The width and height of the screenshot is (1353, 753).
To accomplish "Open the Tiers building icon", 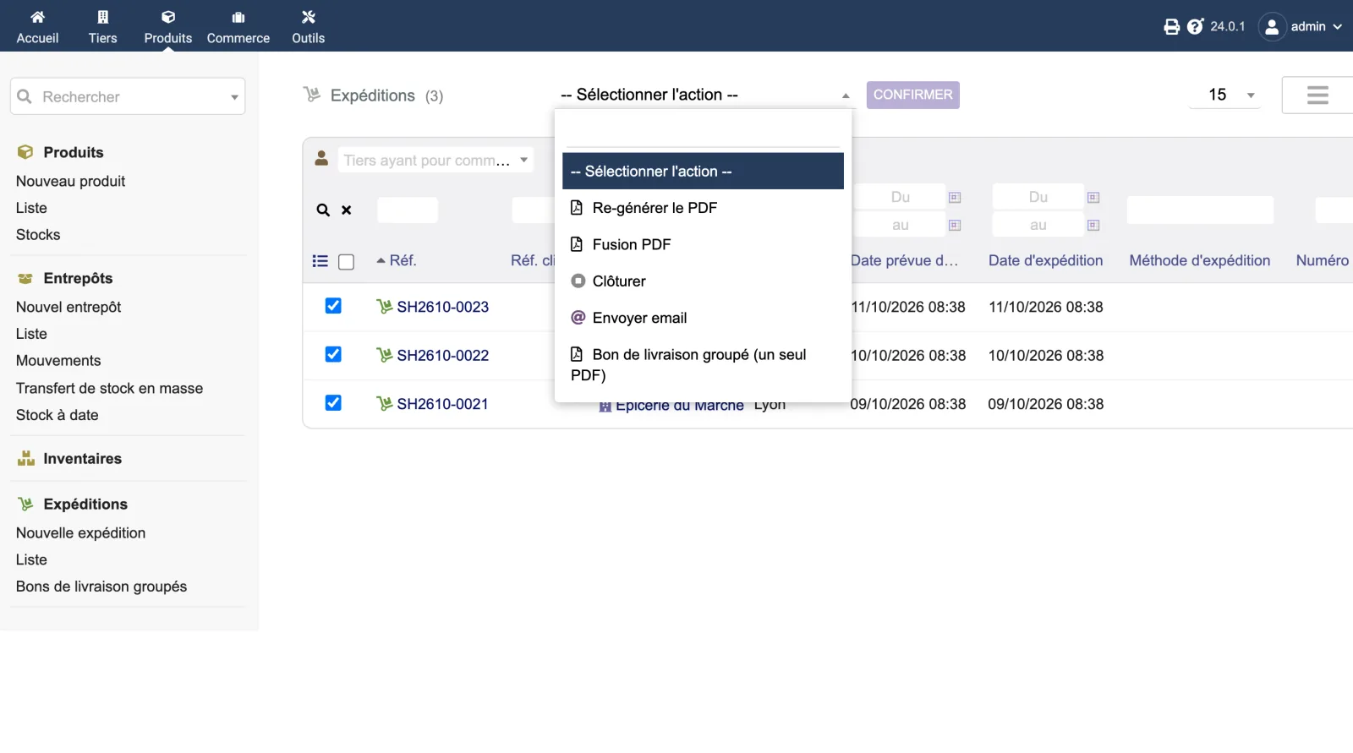I will (103, 17).
